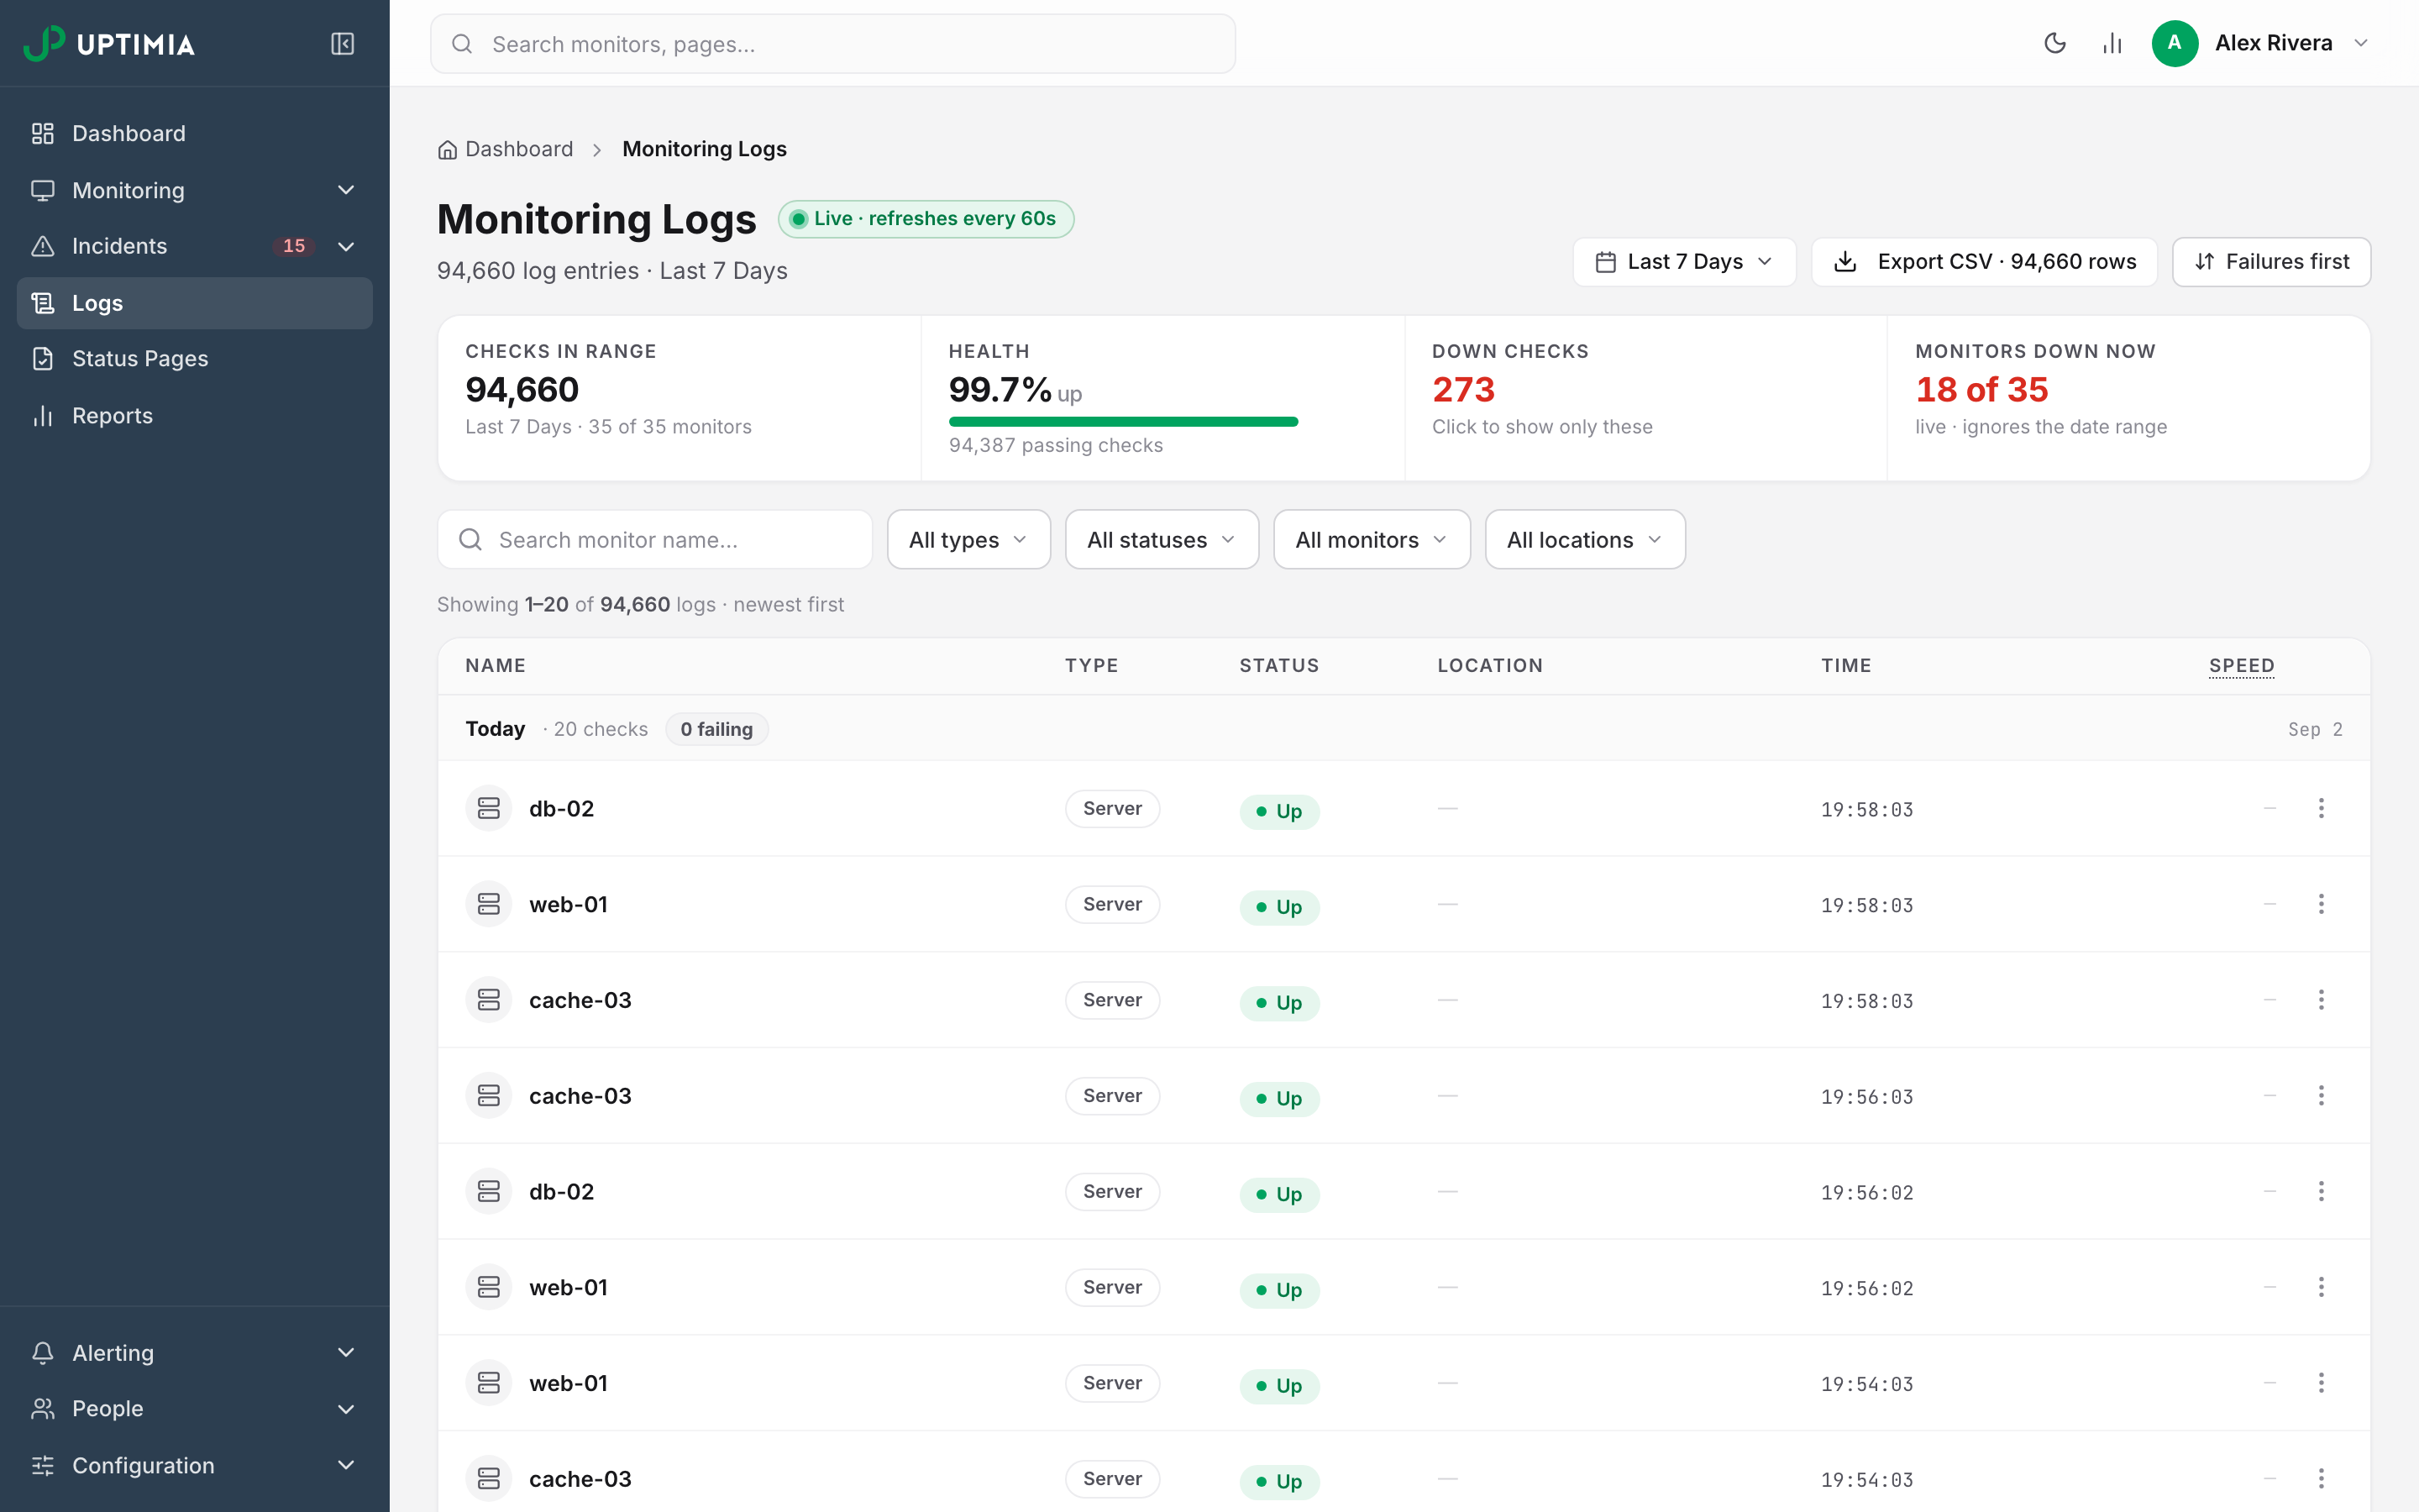The width and height of the screenshot is (2419, 1512).
Task: Click the health progress bar
Action: (x=1124, y=422)
